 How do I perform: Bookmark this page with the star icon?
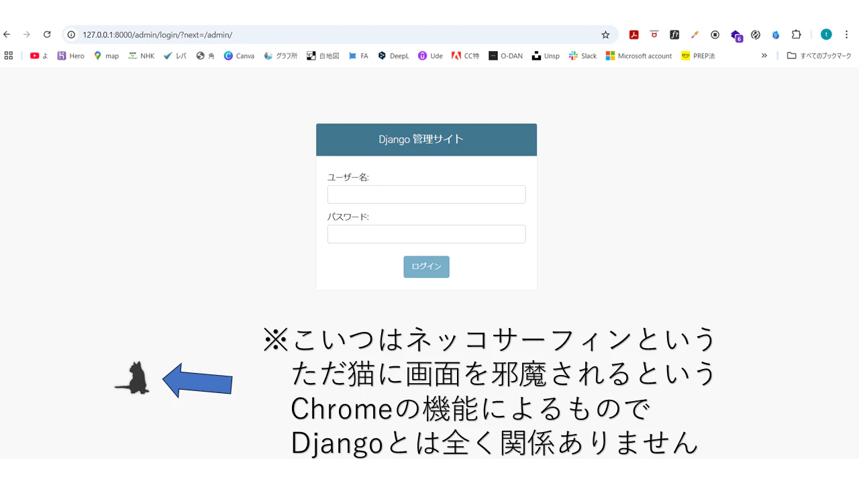tap(605, 35)
